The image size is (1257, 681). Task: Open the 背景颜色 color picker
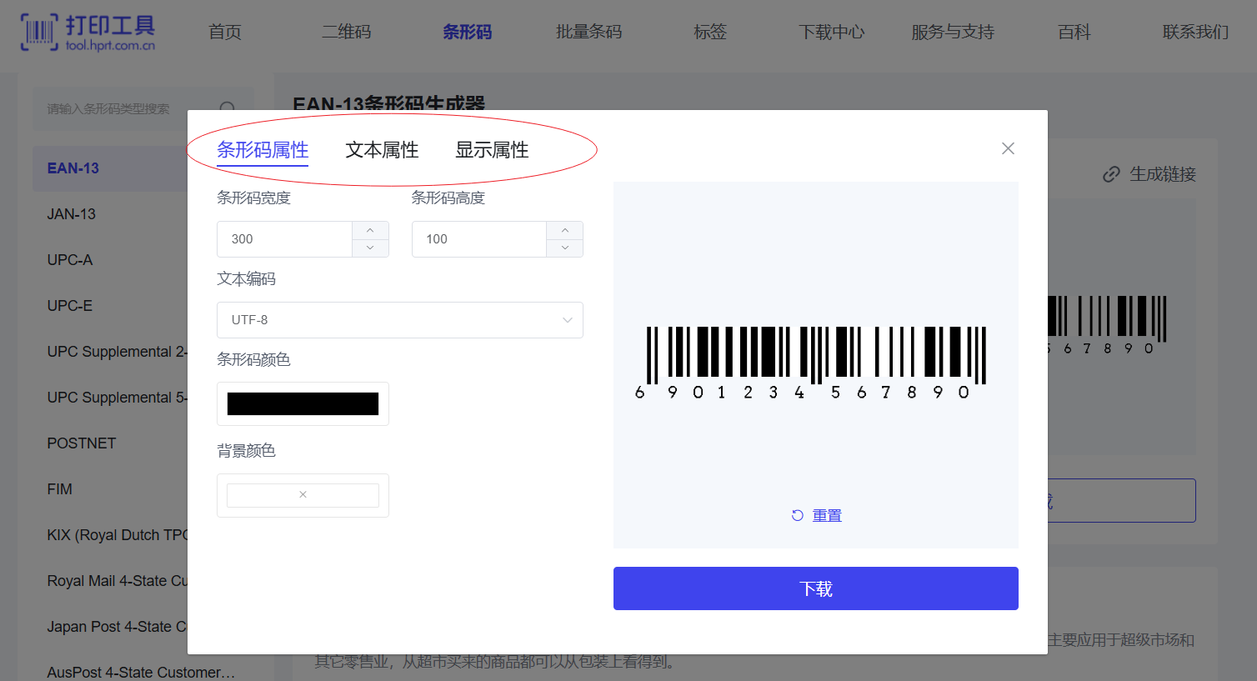303,495
